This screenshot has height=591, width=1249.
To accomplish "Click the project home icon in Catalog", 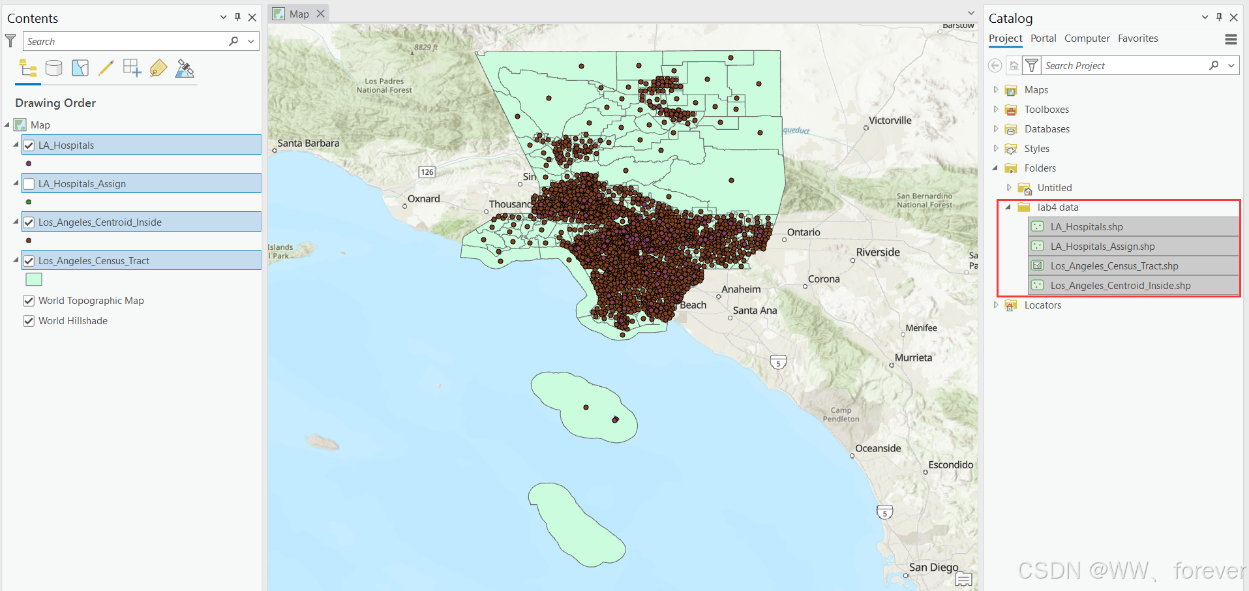I will (1014, 65).
